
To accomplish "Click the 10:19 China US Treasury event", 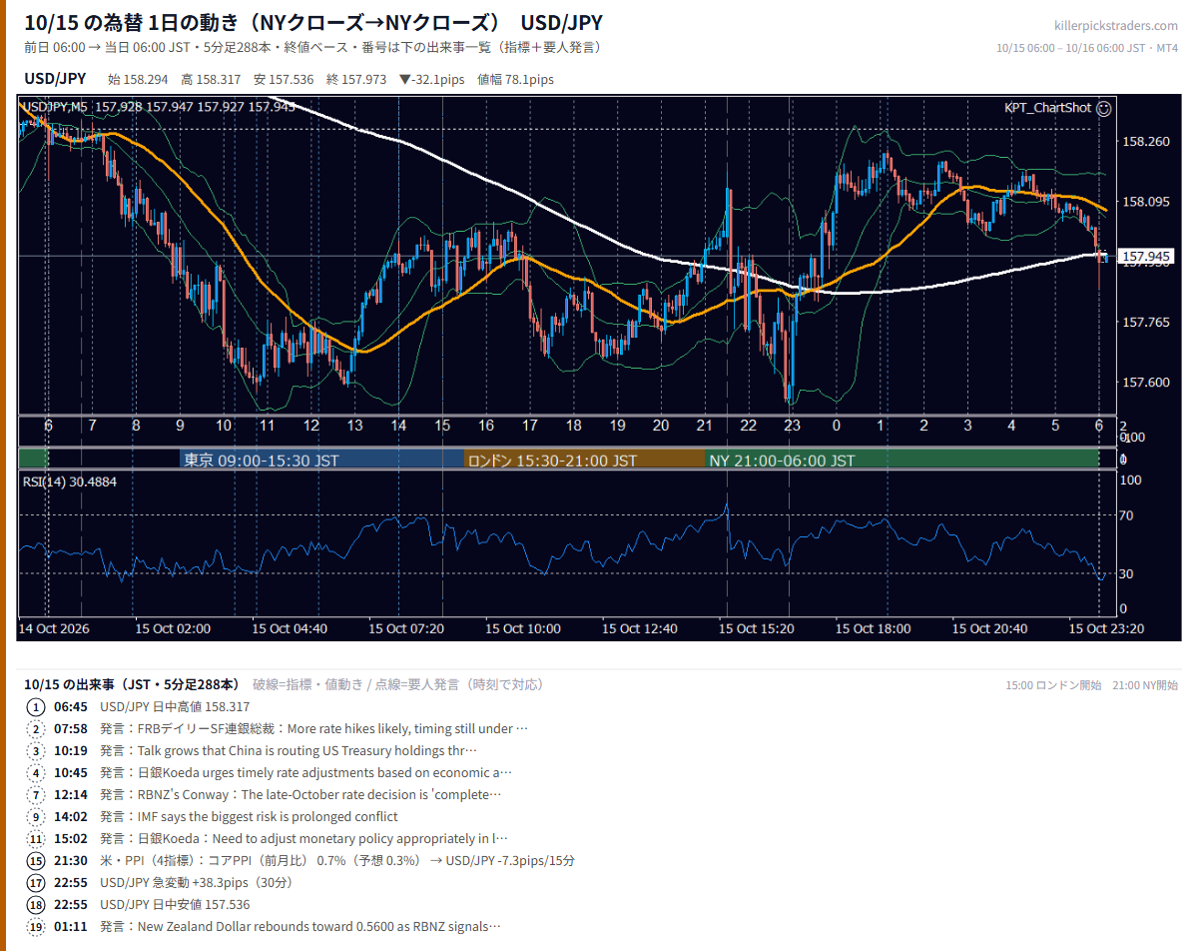I will tap(266, 750).
